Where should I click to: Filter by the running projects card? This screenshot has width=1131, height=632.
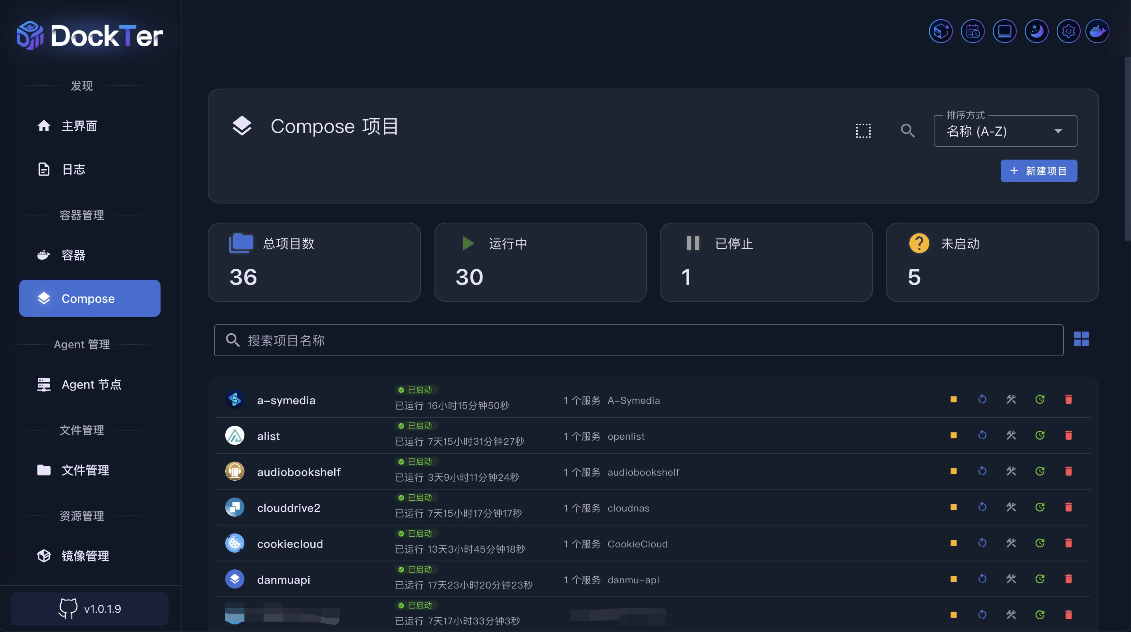[x=540, y=262]
